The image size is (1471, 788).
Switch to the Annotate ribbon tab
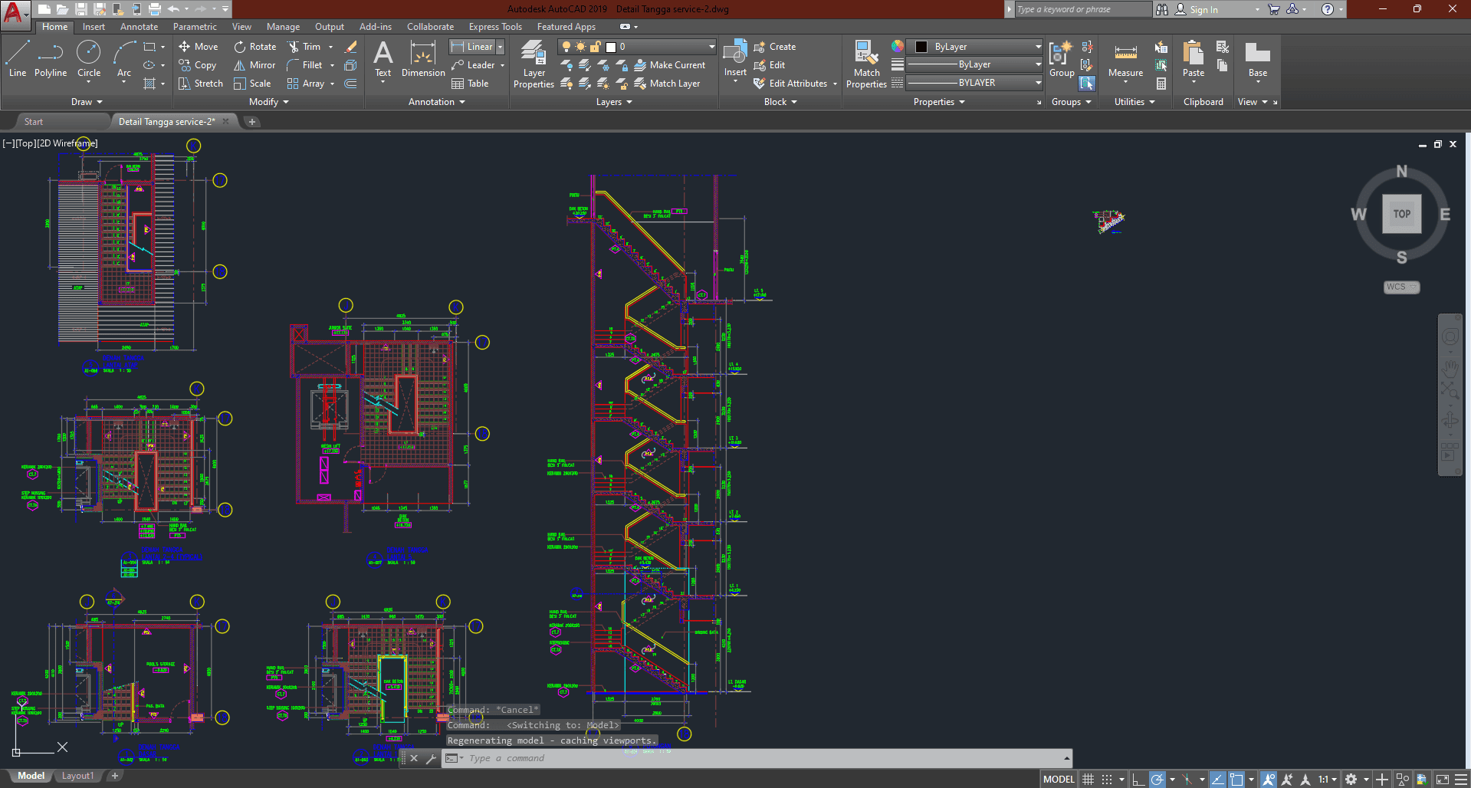[x=139, y=27]
